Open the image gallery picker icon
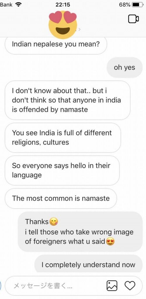 click(x=112, y=286)
